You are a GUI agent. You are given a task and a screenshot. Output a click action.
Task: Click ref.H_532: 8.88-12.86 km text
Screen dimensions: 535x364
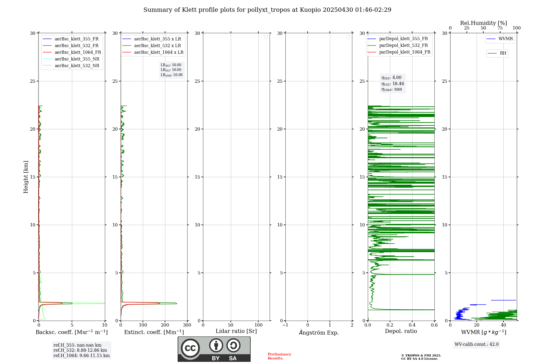(x=80, y=350)
